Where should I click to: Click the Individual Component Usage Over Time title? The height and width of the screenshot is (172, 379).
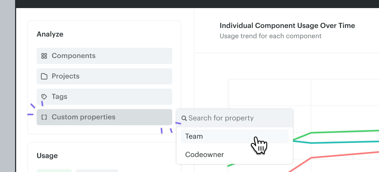click(287, 26)
